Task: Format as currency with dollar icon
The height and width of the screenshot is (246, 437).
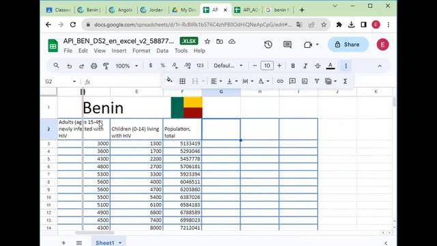Action: coord(150,66)
